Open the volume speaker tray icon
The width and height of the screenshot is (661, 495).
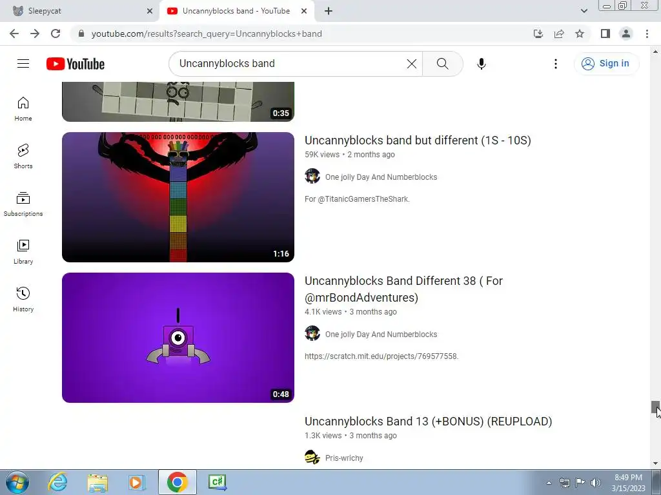pos(596,483)
